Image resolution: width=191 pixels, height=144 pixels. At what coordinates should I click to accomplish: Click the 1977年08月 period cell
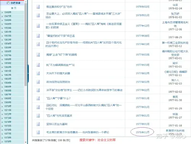click(x=142, y=36)
